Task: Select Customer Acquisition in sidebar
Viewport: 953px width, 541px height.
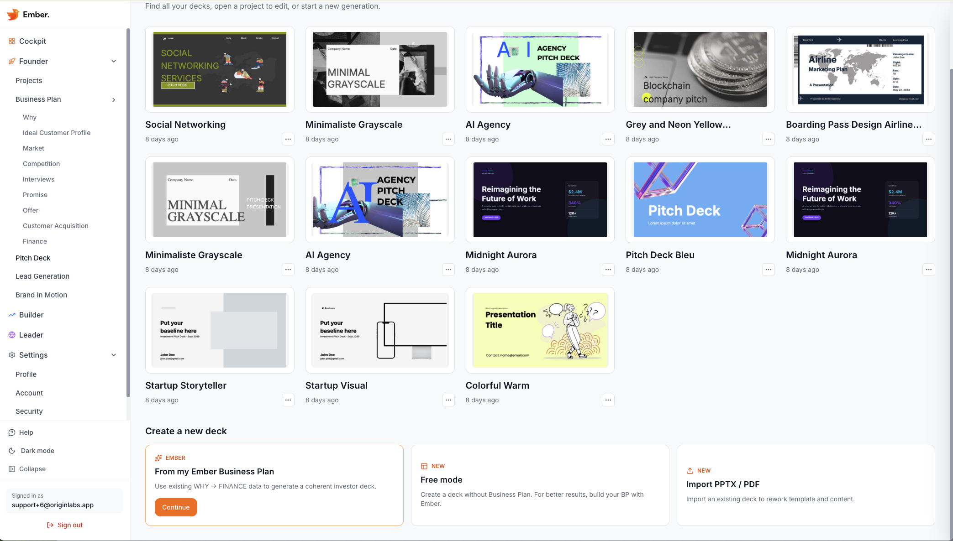Action: pyautogui.click(x=55, y=226)
